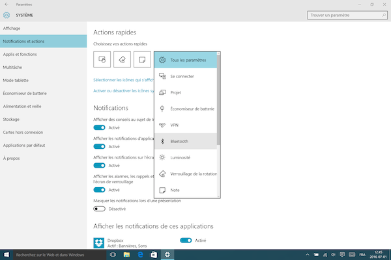Click the Se connecter devices icon
Screen dimensions: 391x260
(162, 76)
